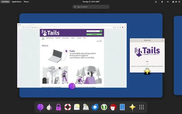Open the clock and calendar menu

pos(91,2)
